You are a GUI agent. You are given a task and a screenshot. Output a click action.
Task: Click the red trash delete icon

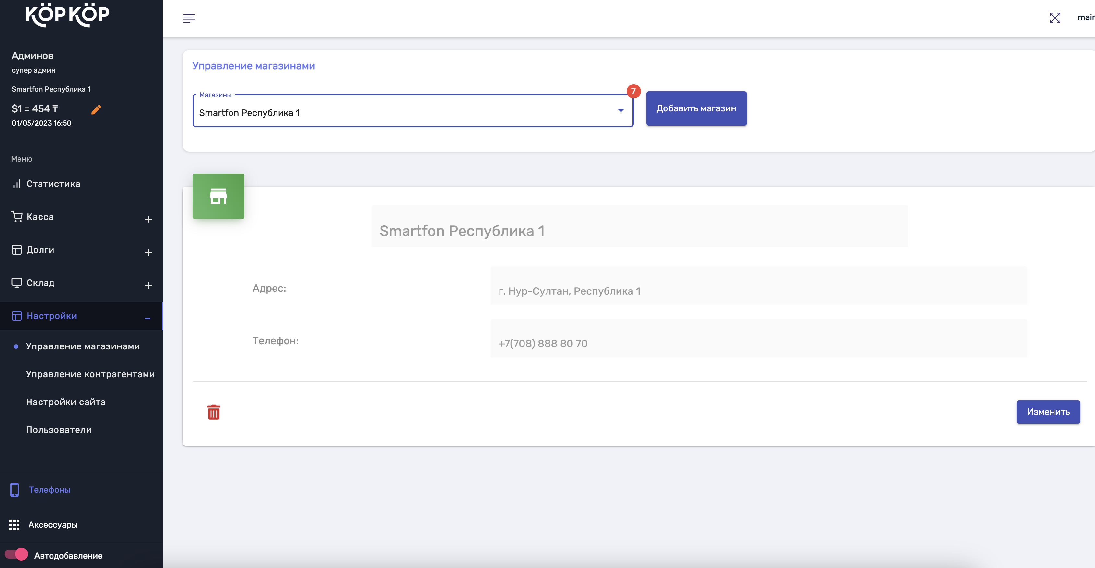click(213, 412)
